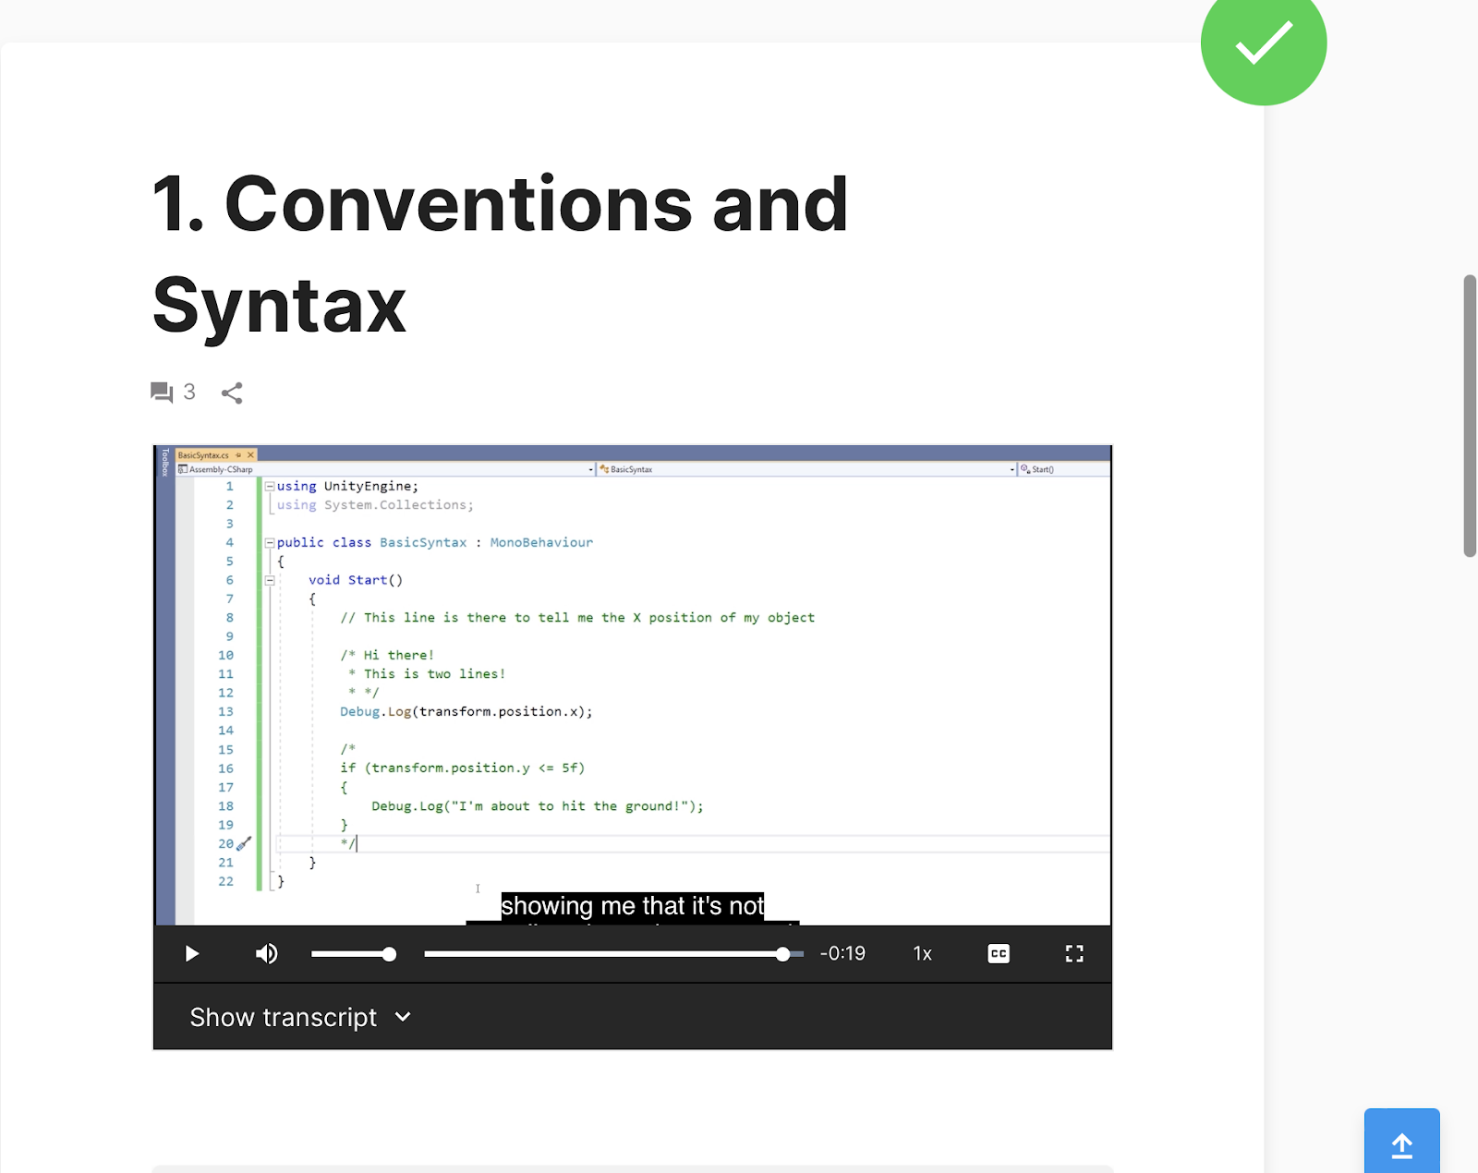Play the Conventions and Syntax video

(191, 953)
